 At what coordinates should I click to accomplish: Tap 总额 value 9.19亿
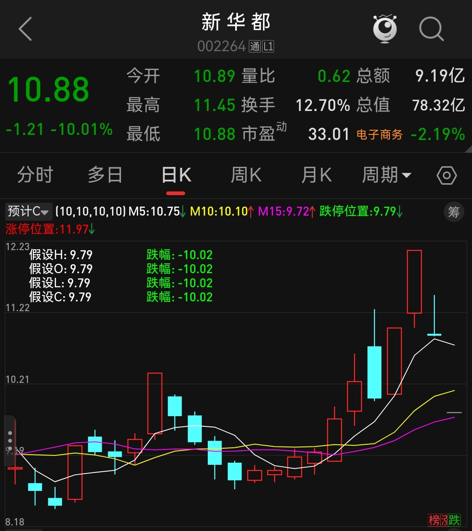coord(440,76)
